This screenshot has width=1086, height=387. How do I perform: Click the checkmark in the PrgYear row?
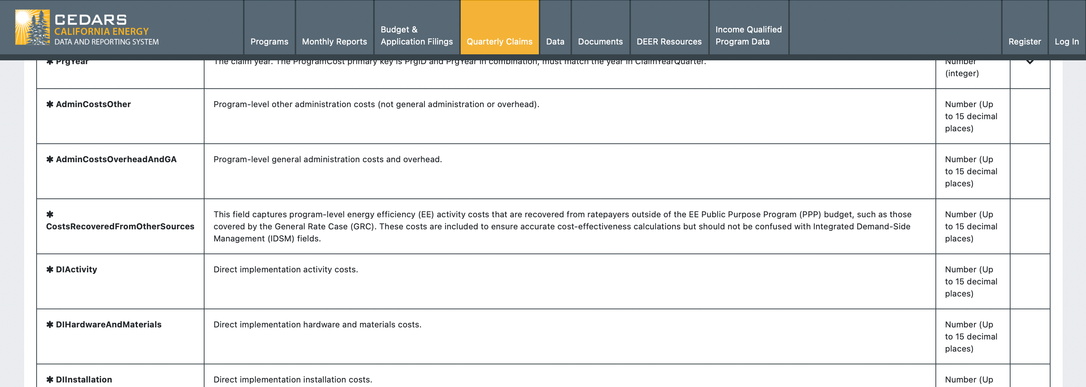pos(1030,61)
